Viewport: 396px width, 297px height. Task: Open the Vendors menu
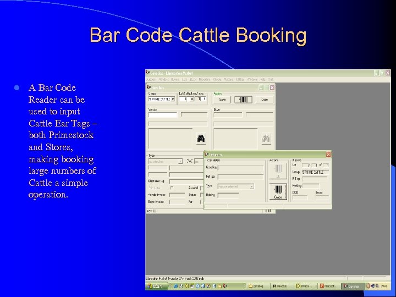pyautogui.click(x=164, y=80)
